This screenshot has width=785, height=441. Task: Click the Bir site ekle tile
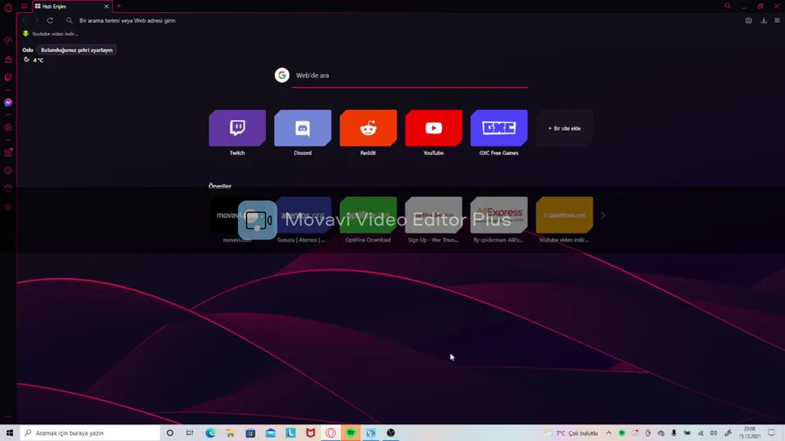(x=564, y=128)
